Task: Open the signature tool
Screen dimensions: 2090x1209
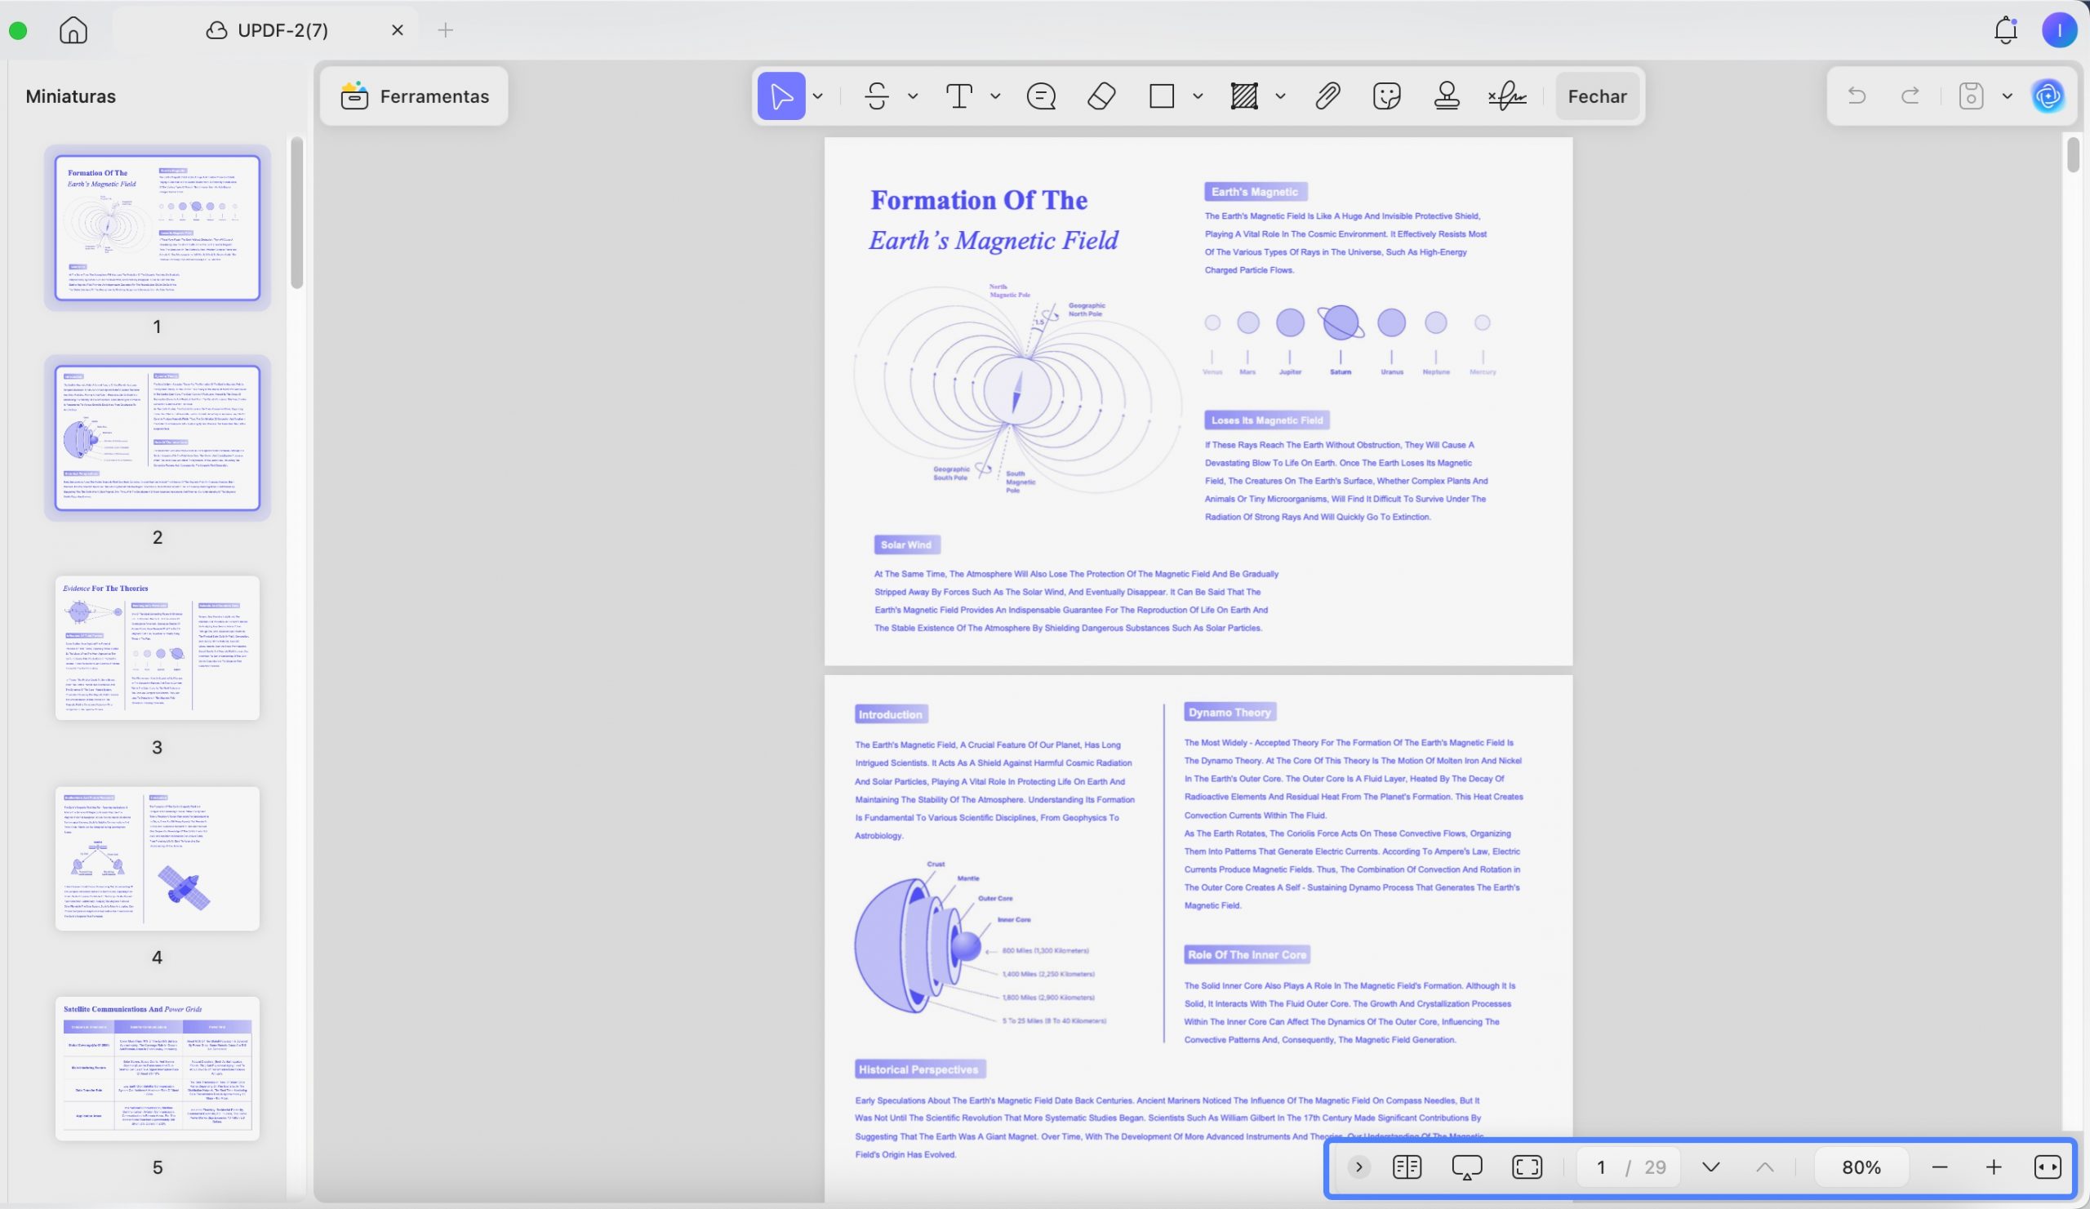Action: coord(1507,96)
